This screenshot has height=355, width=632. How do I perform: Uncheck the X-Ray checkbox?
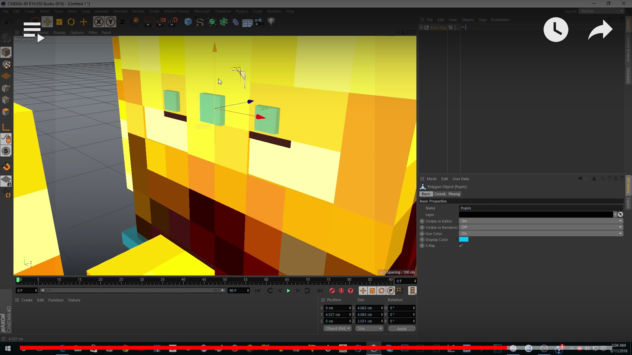point(461,246)
